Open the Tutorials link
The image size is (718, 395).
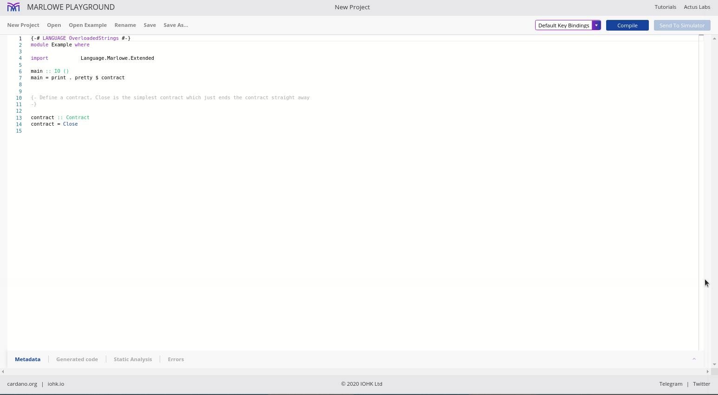click(x=665, y=7)
